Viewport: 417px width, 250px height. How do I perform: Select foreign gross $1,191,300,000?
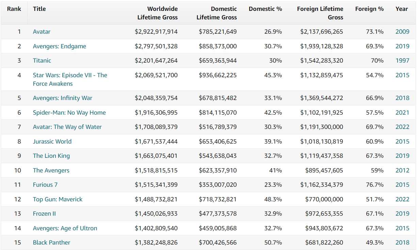[322, 127]
